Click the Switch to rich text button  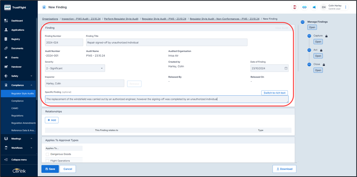pos(274,93)
